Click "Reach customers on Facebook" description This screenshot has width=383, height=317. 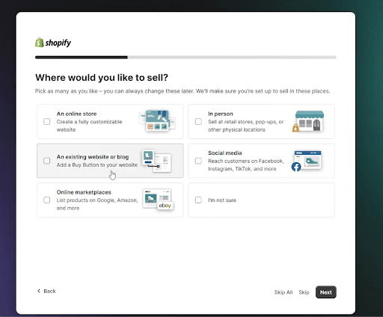point(246,164)
